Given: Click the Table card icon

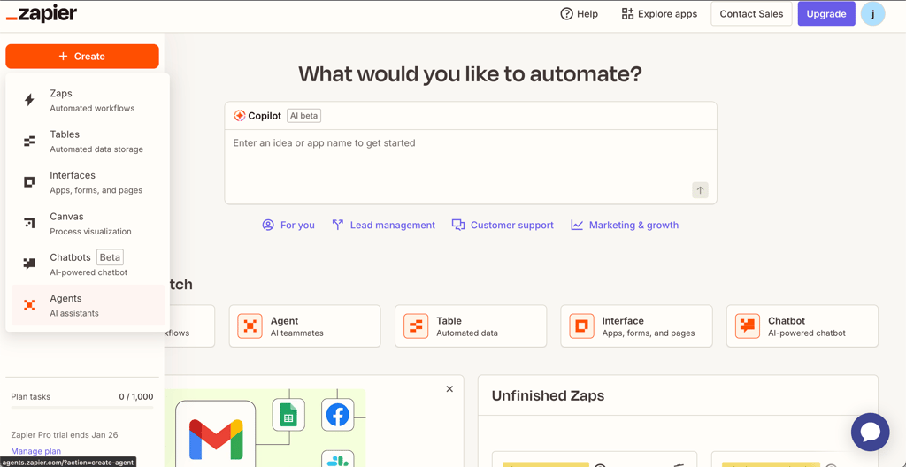Looking at the screenshot, I should click(416, 326).
